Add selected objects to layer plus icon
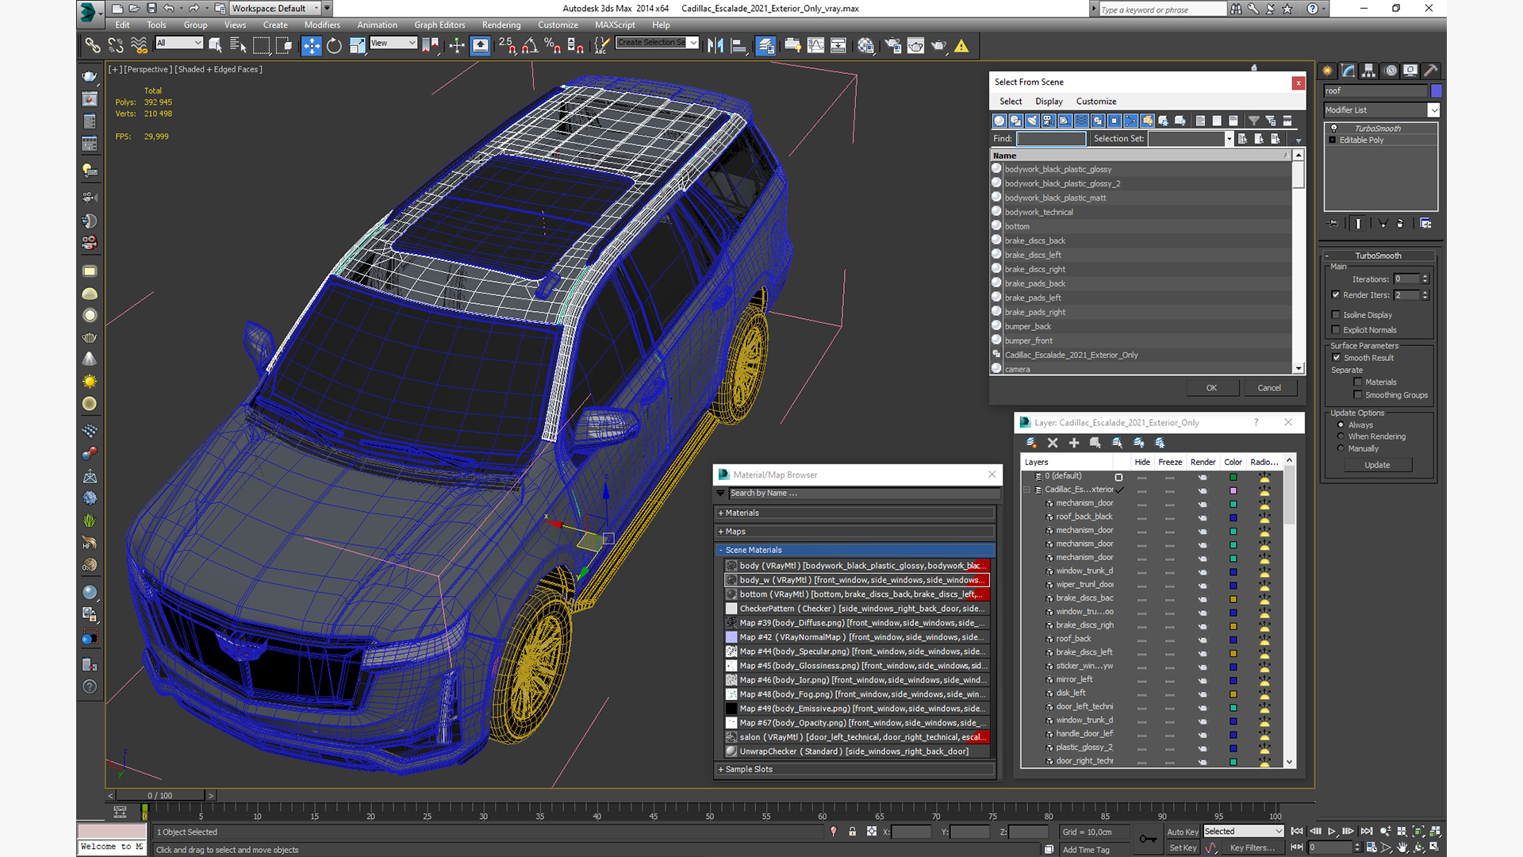 1074,443
